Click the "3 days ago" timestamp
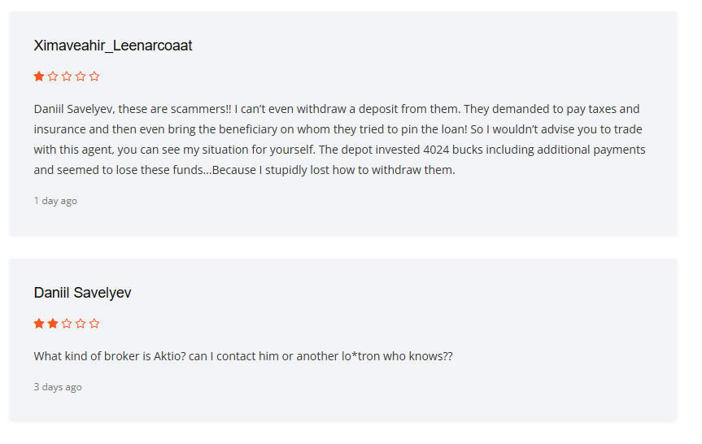 58,387
